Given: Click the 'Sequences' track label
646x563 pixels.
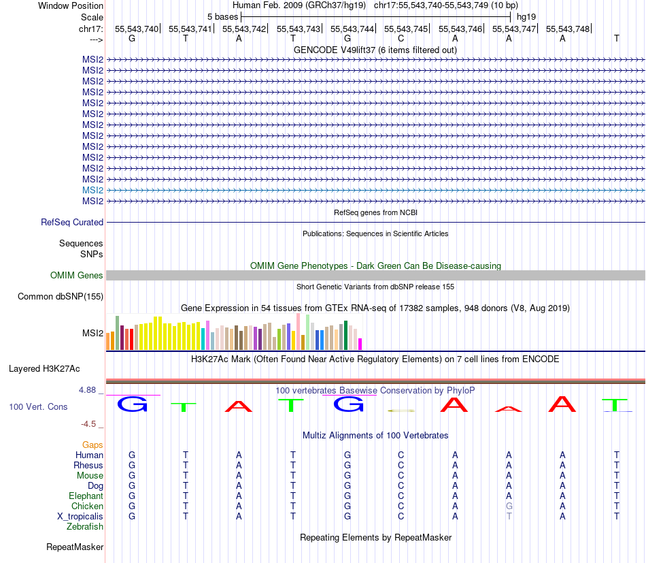Looking at the screenshot, I should 81,243.
